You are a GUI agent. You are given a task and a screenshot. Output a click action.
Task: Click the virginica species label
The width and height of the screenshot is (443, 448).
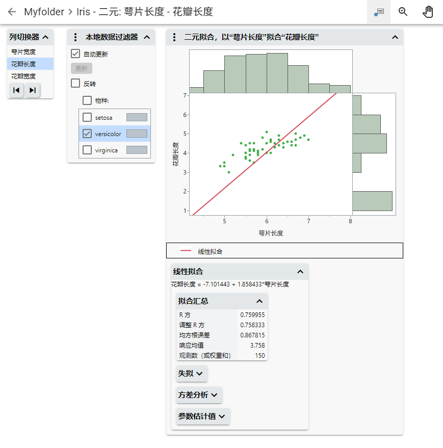click(x=107, y=150)
